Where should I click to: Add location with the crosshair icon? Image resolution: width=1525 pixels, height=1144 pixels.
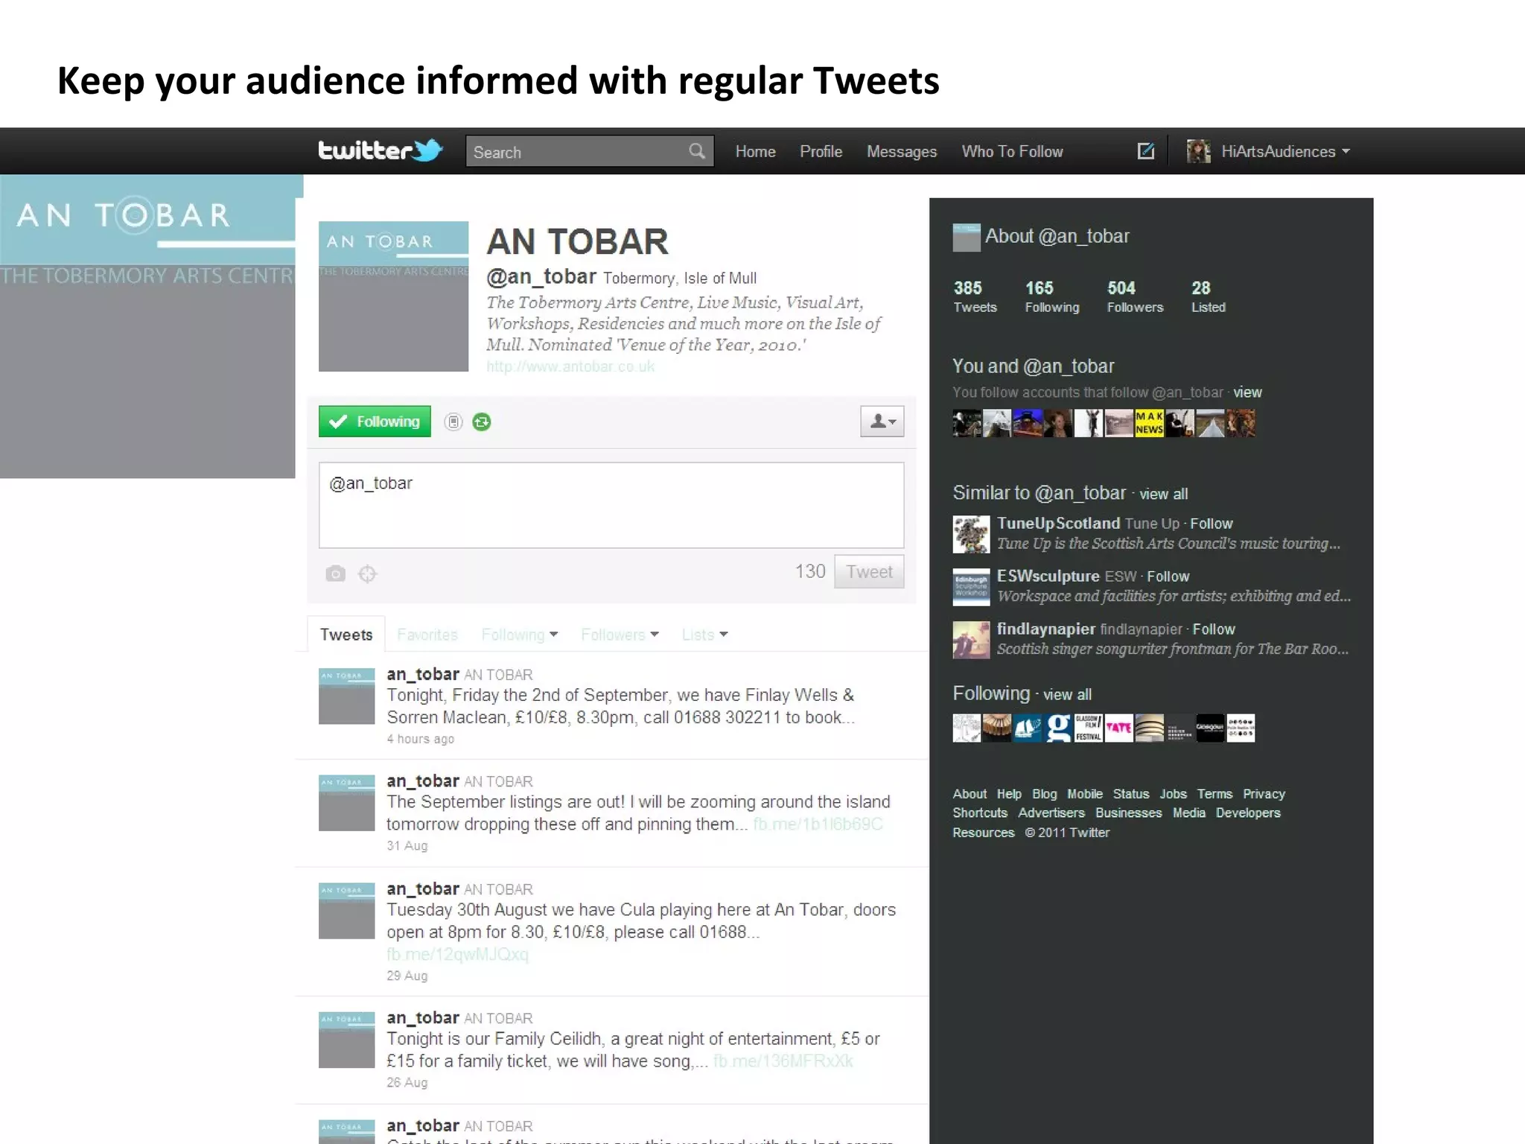click(367, 573)
